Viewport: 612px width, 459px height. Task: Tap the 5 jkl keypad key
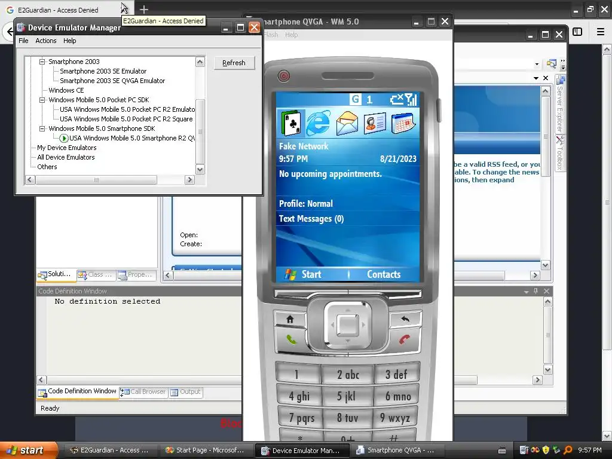click(347, 396)
